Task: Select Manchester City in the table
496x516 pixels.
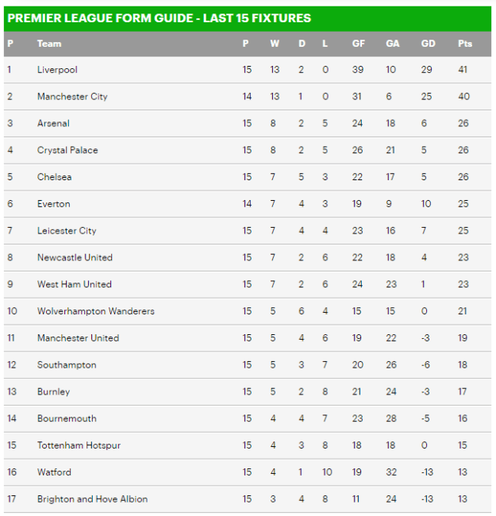Action: pos(72,97)
